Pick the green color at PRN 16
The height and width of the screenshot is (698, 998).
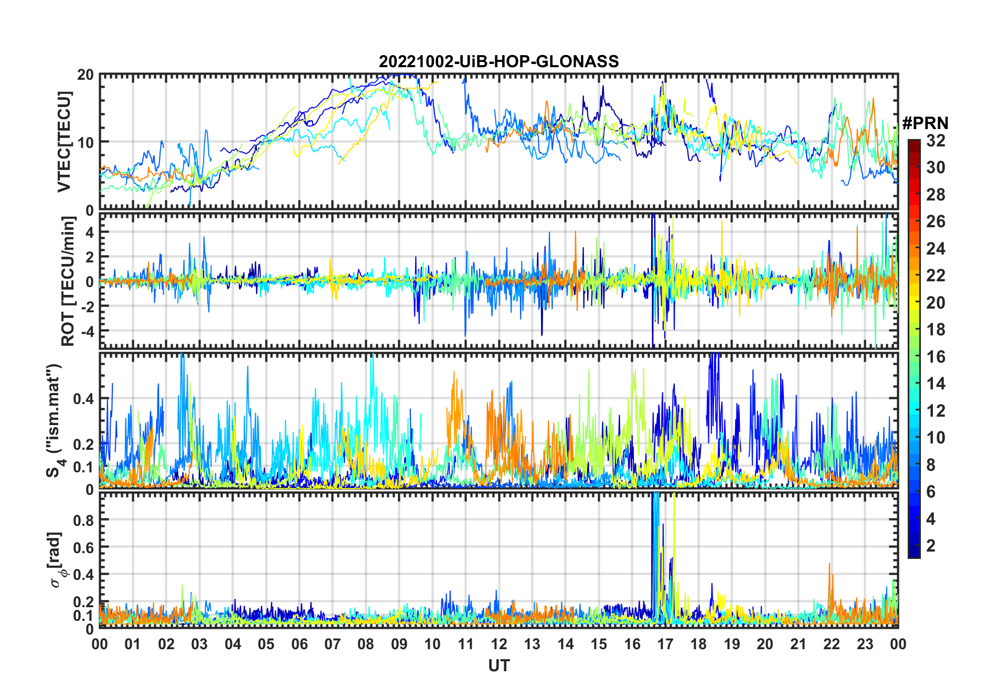pos(914,357)
